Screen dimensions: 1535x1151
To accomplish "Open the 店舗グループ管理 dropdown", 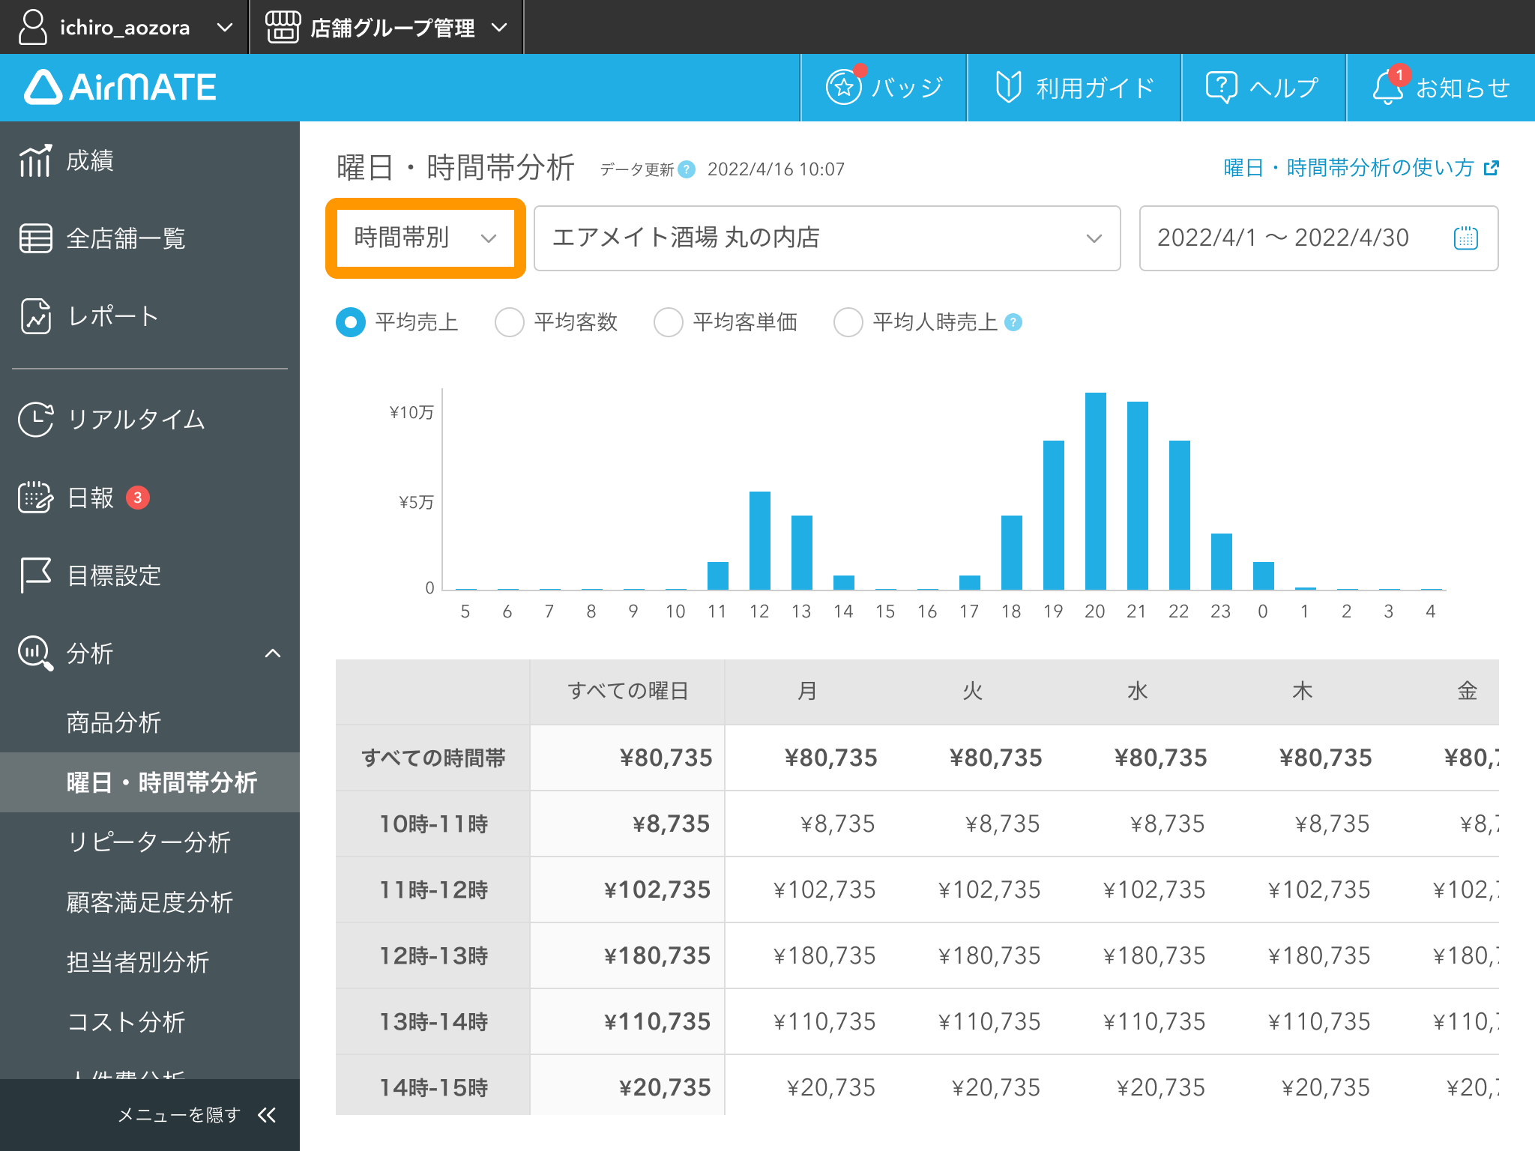I will click(386, 27).
